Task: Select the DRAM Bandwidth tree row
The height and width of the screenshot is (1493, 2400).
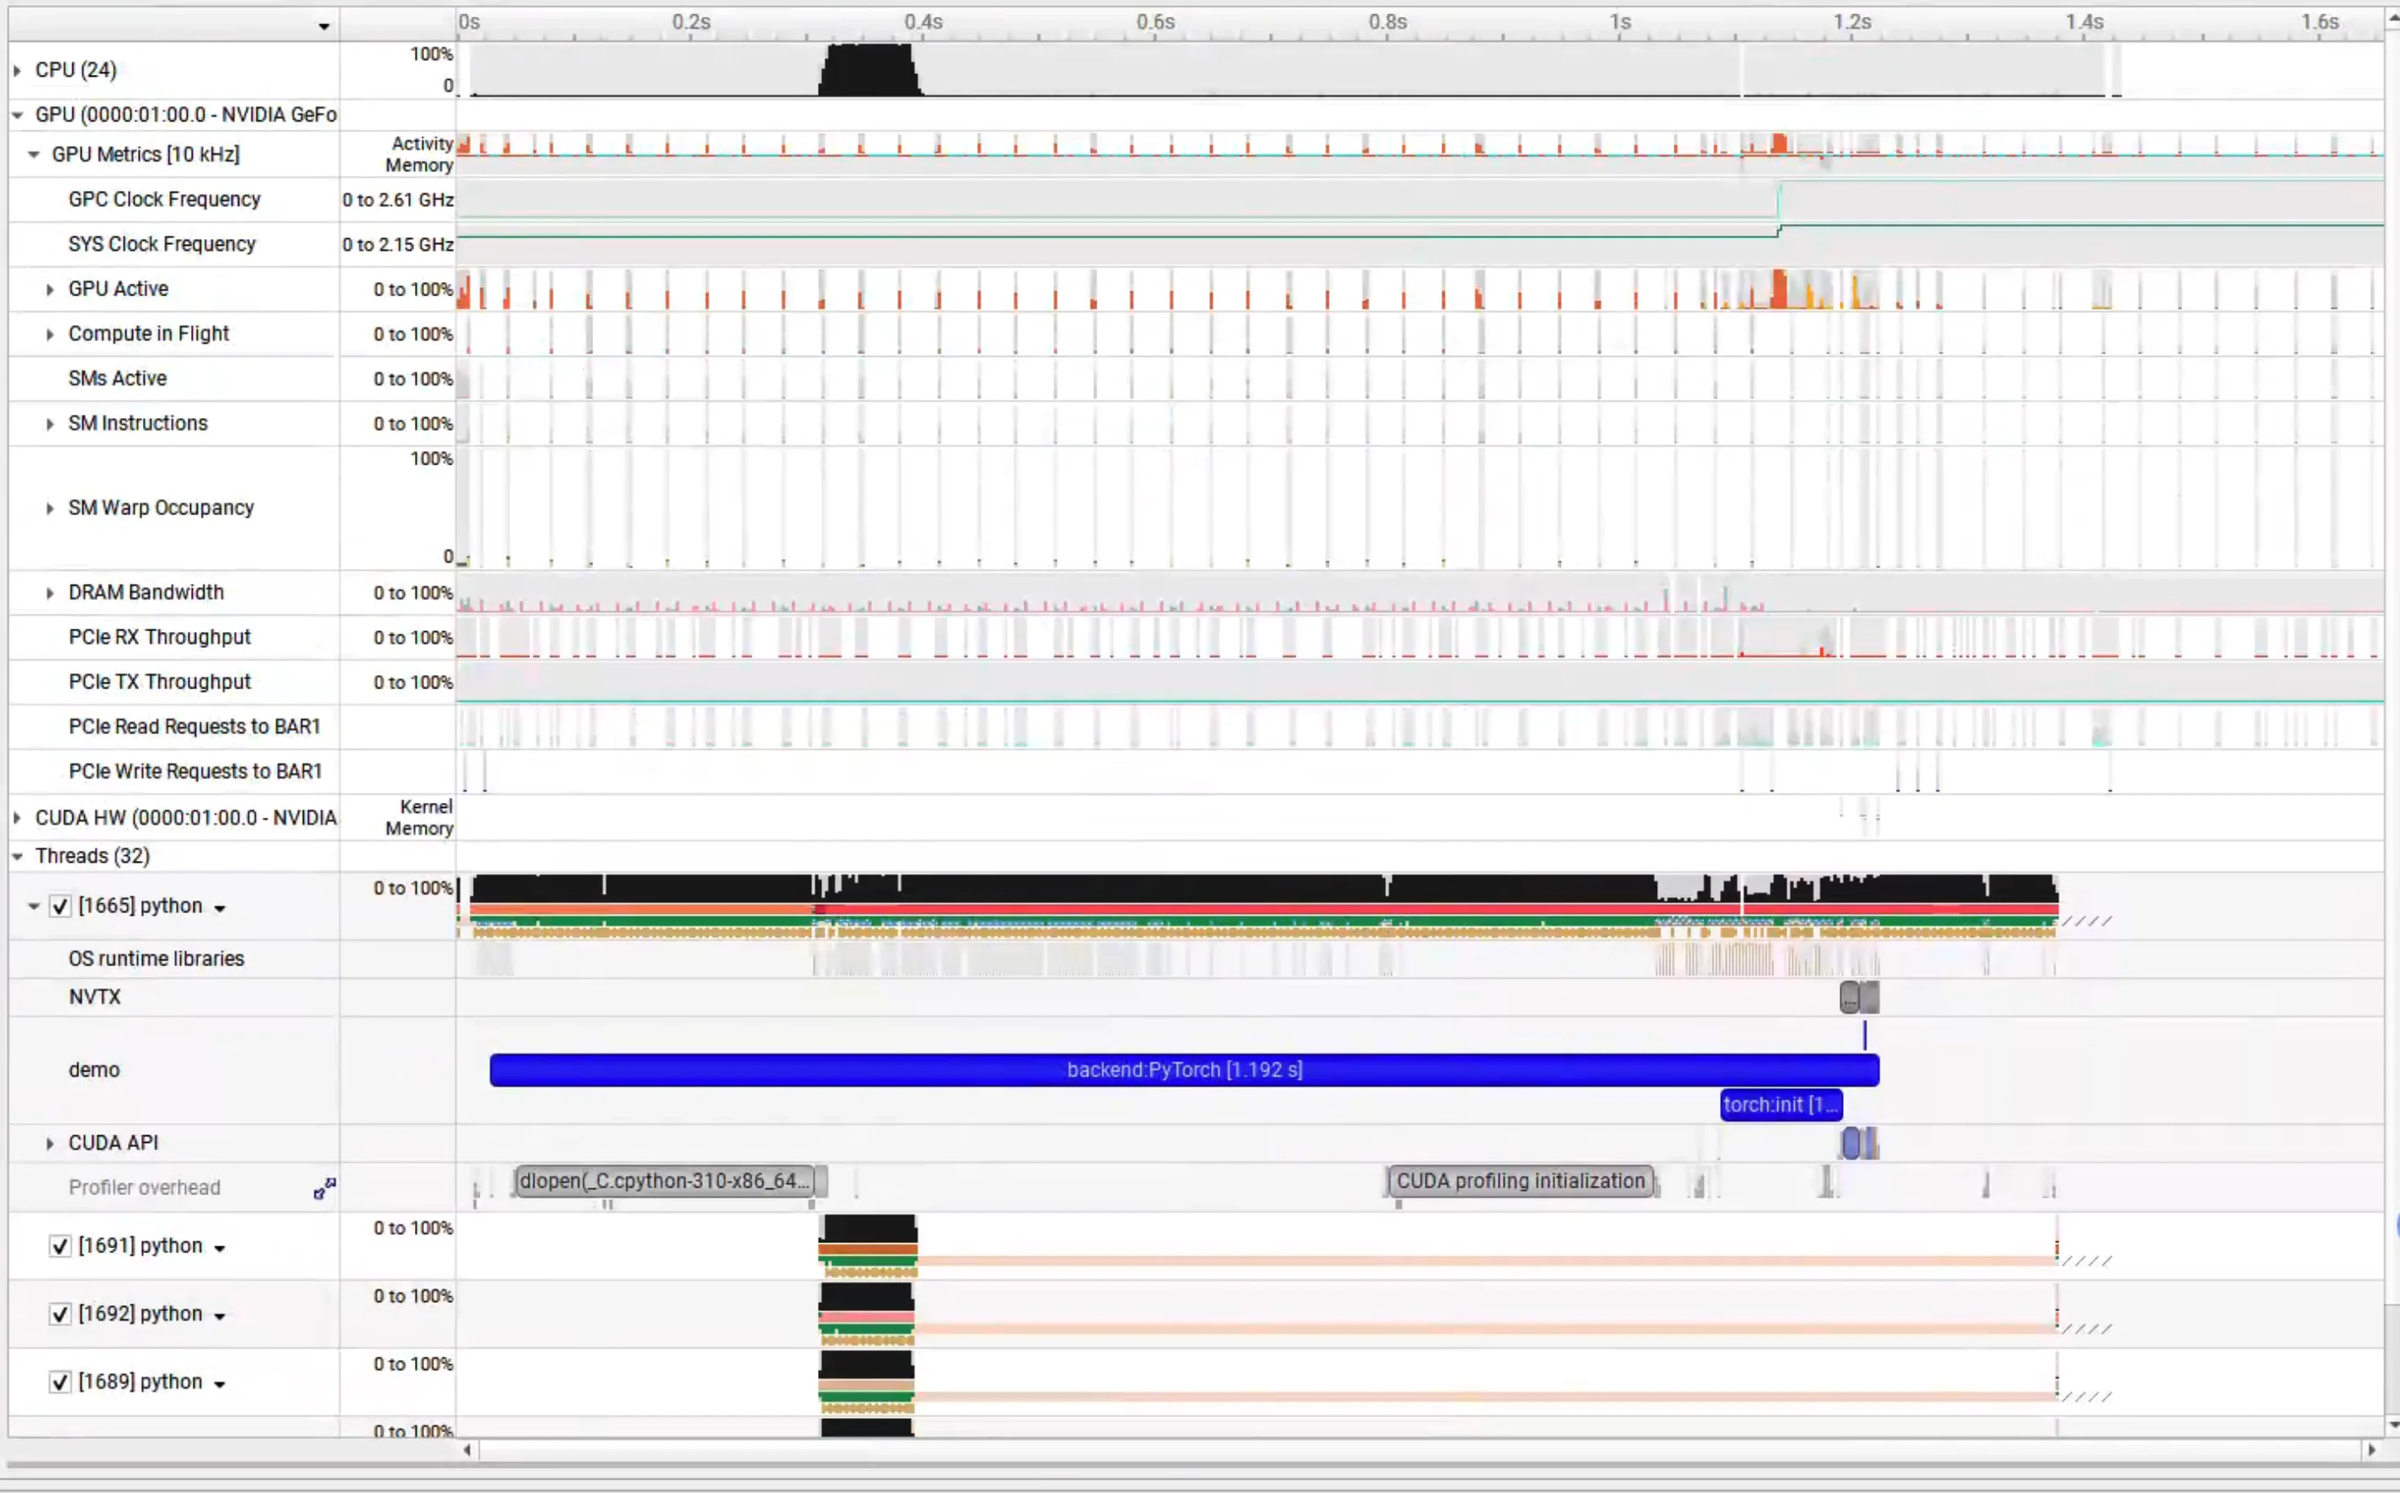Action: [x=146, y=592]
